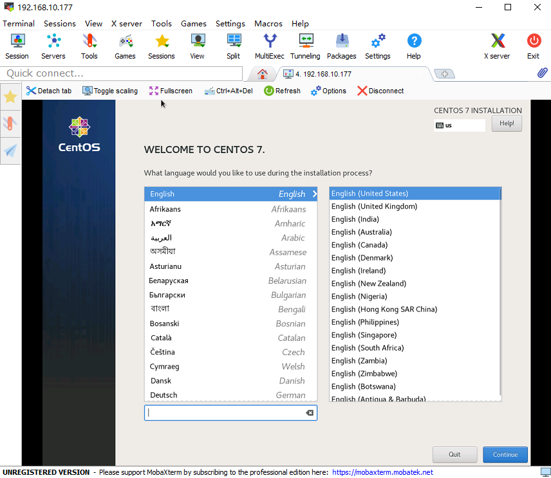The image size is (551, 478).
Task: Open the MultiExec toolbar icon
Action: pyautogui.click(x=270, y=46)
